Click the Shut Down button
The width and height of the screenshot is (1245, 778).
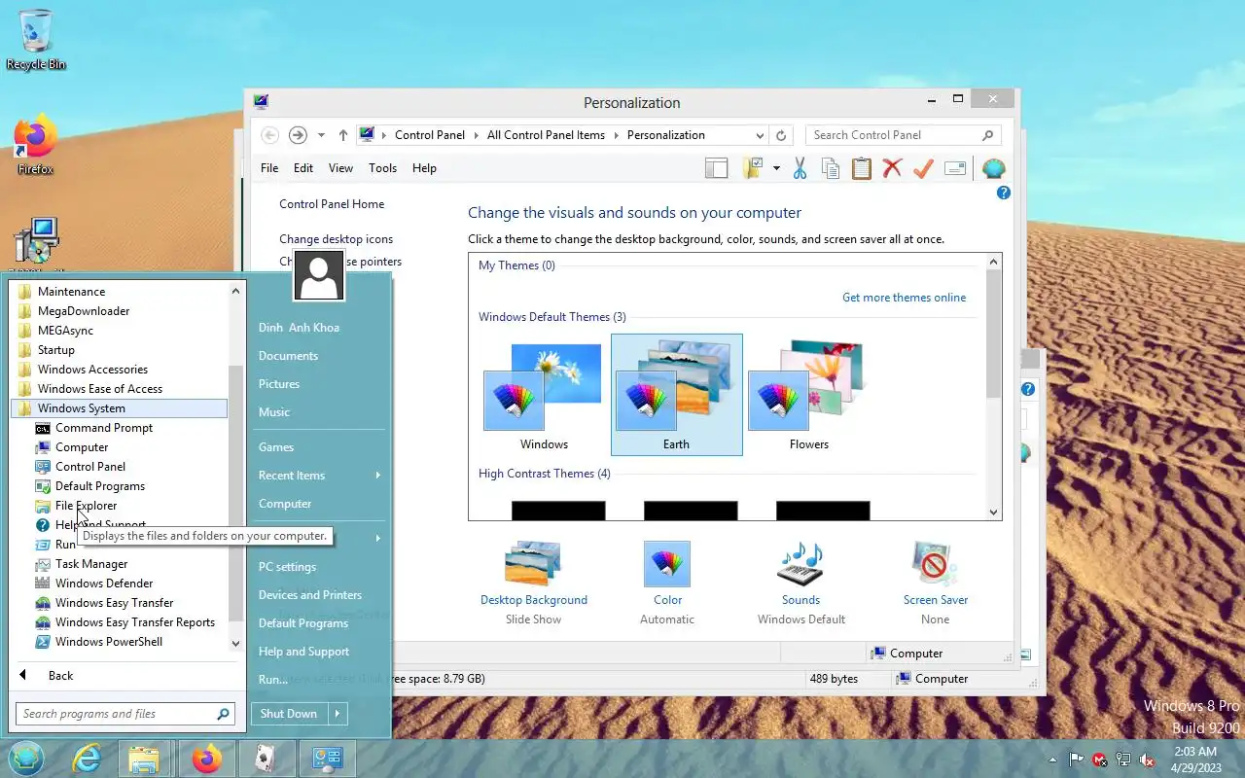(290, 714)
